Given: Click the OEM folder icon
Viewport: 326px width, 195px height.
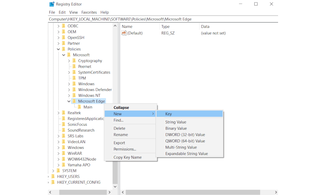Looking at the screenshot, I should tap(64, 32).
